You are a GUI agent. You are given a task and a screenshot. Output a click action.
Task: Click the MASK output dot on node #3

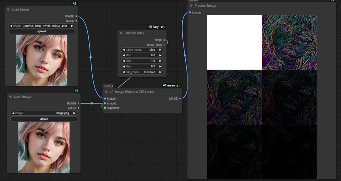point(78,108)
